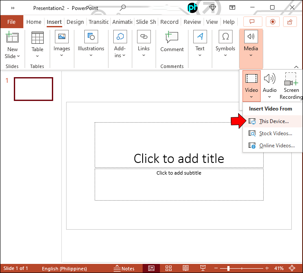This screenshot has width=303, height=273.
Task: Click the 41% zoom level
Action: coord(279,268)
